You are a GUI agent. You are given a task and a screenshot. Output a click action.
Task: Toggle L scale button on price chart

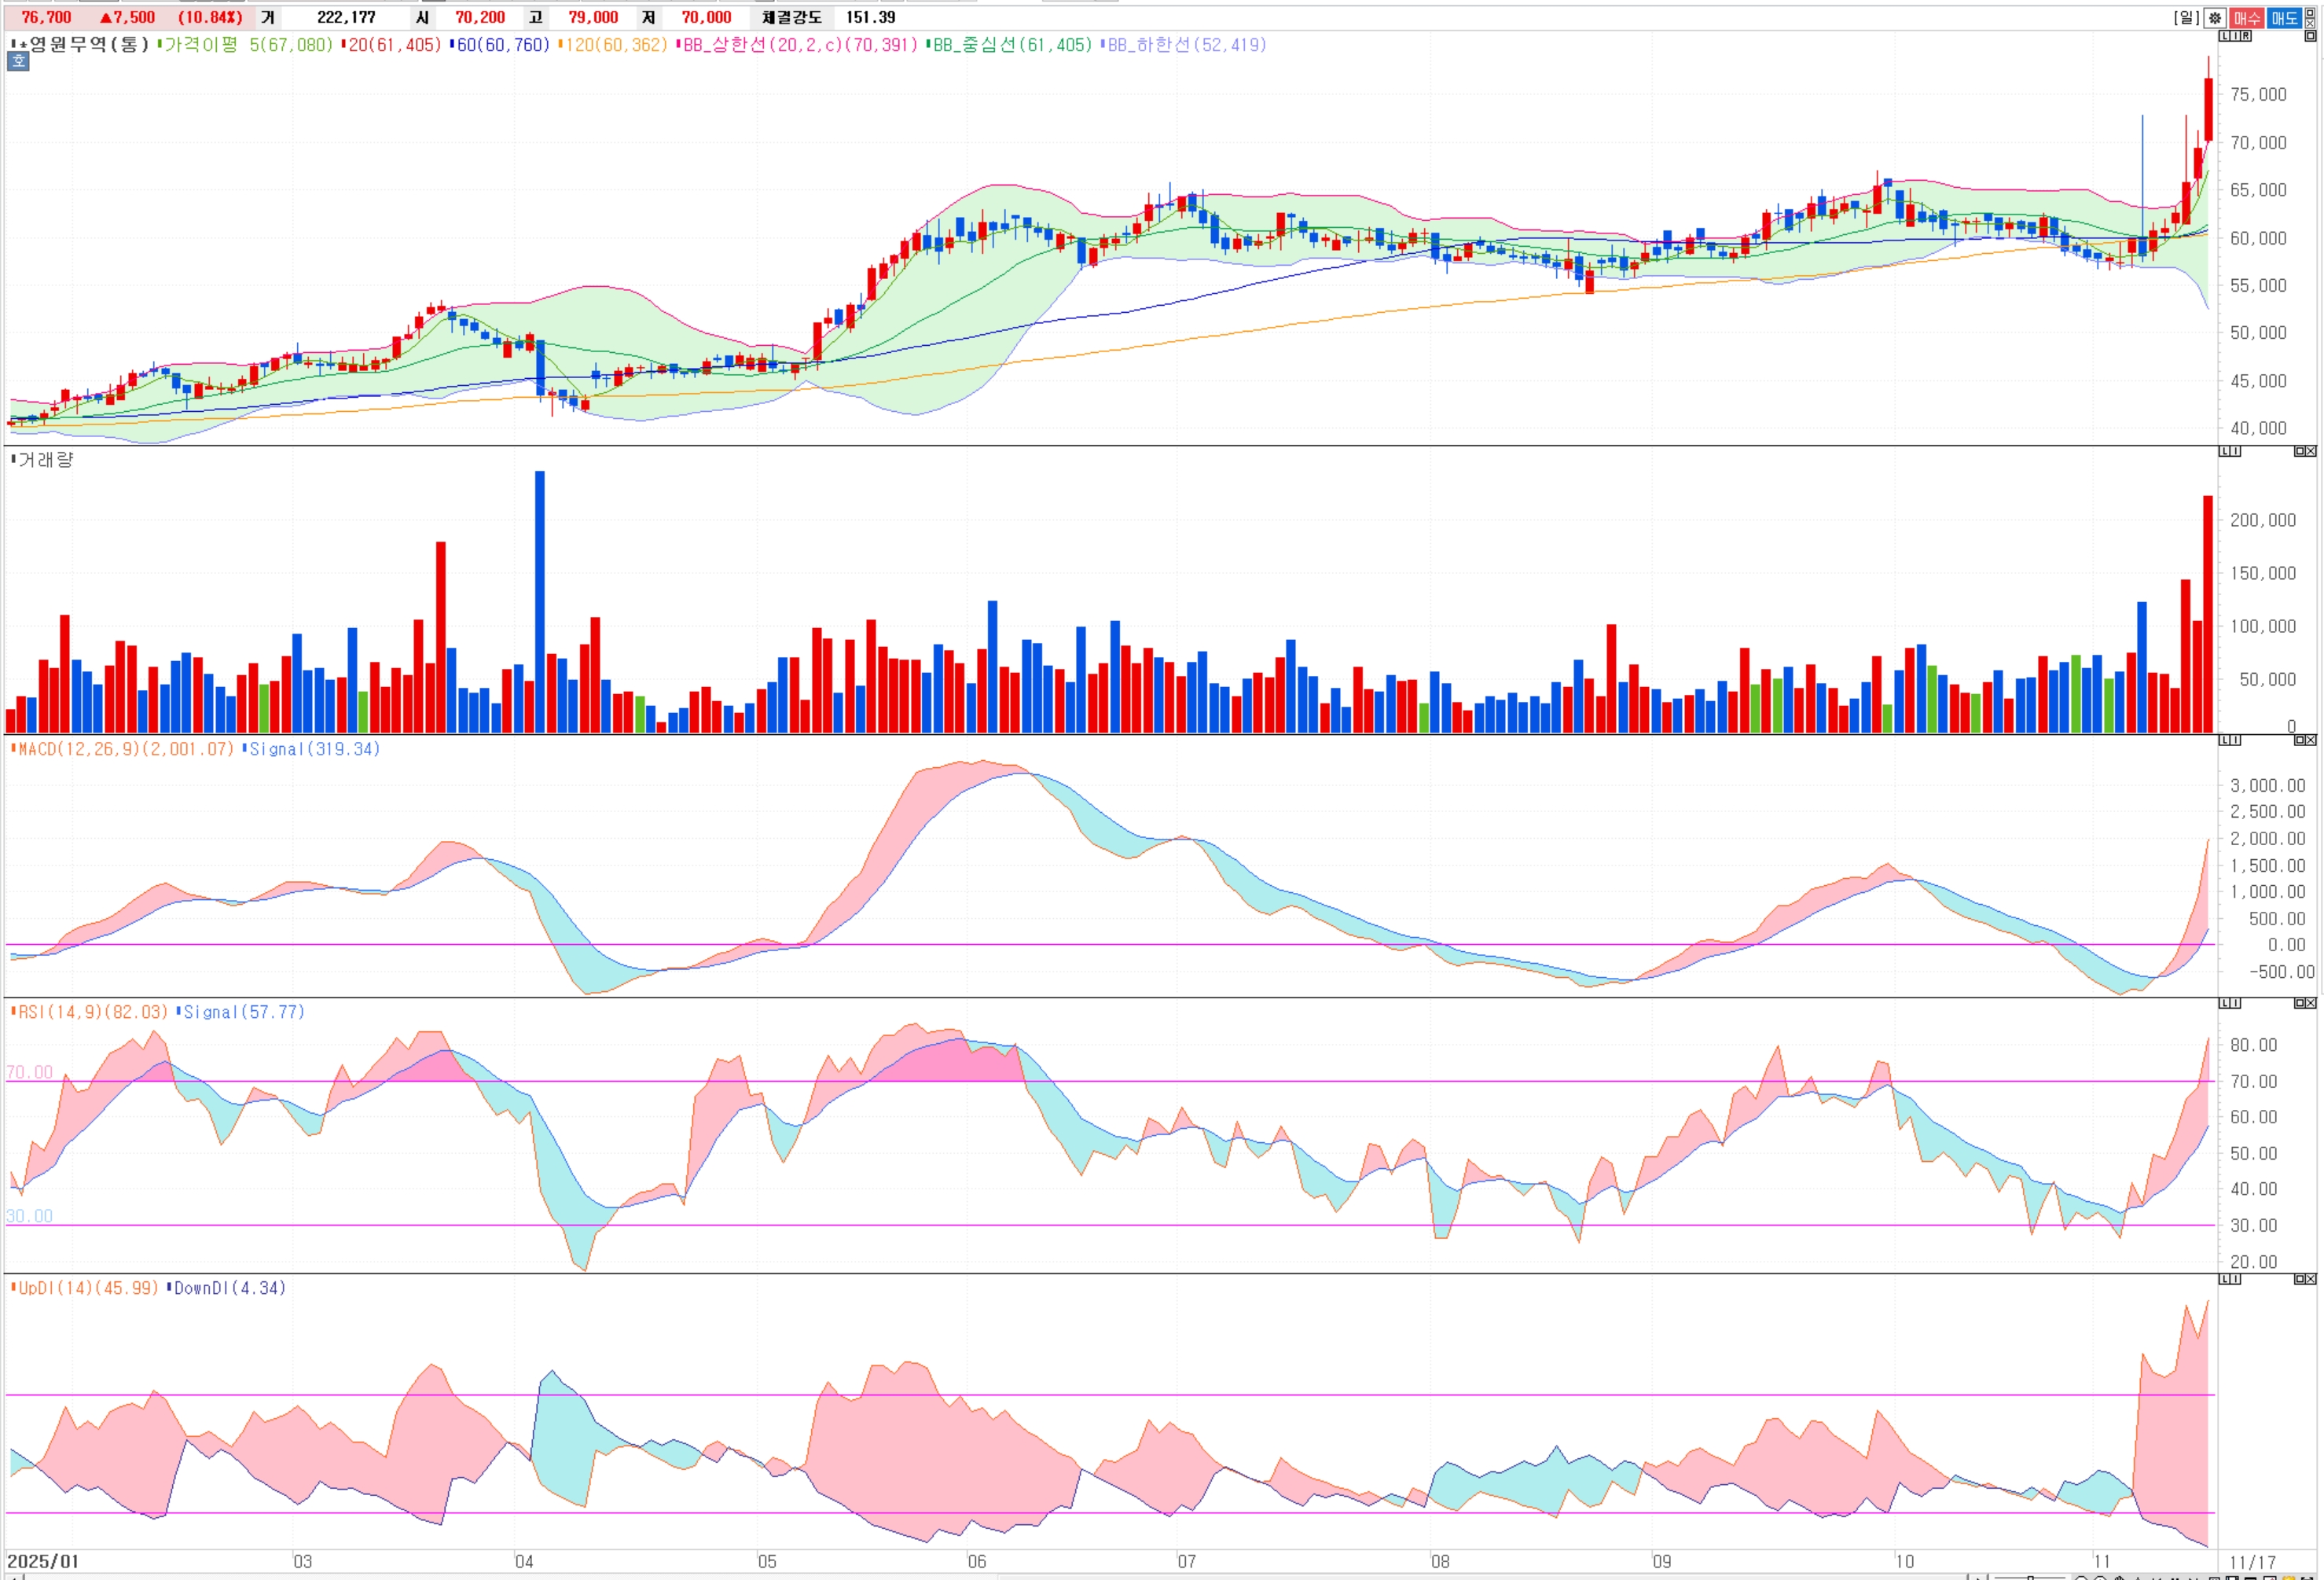(2225, 36)
